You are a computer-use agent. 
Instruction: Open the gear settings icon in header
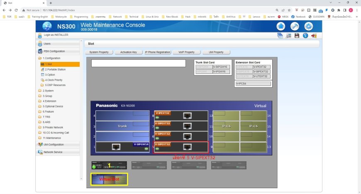[x=308, y=26]
